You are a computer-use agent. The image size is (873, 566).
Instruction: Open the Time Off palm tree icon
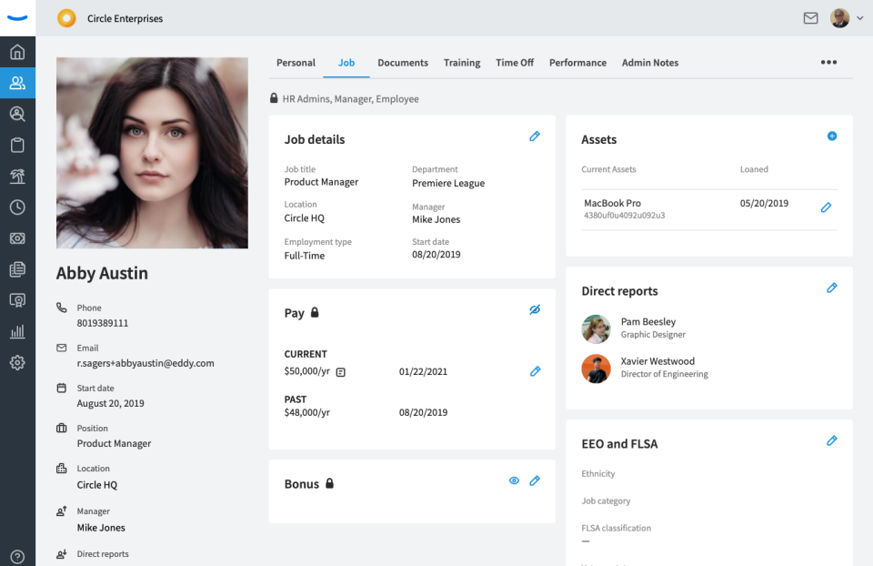pos(17,176)
